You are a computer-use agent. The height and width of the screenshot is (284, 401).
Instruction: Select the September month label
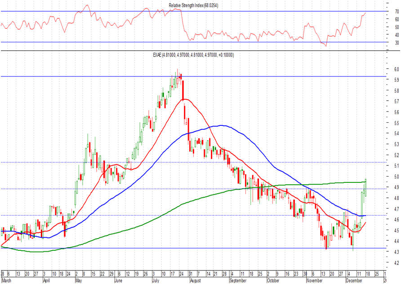238,280
